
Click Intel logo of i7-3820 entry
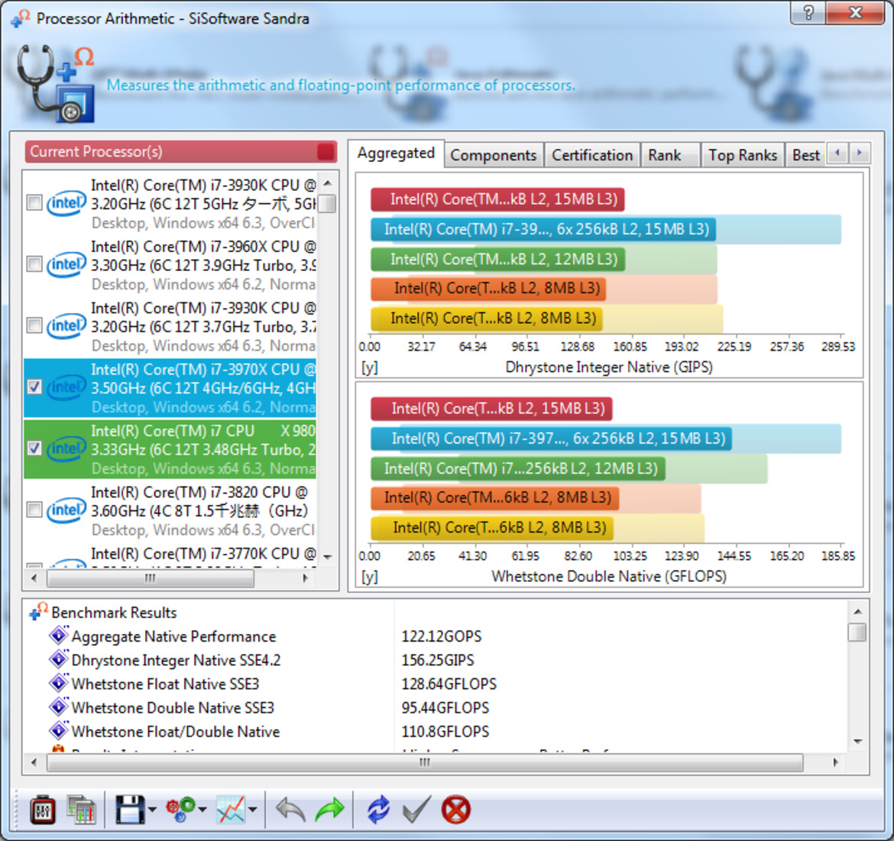pos(66,510)
